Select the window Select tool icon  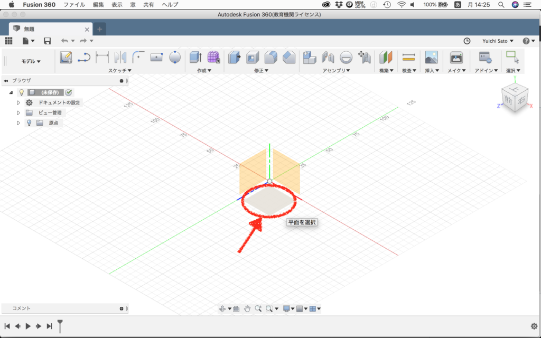click(x=512, y=57)
